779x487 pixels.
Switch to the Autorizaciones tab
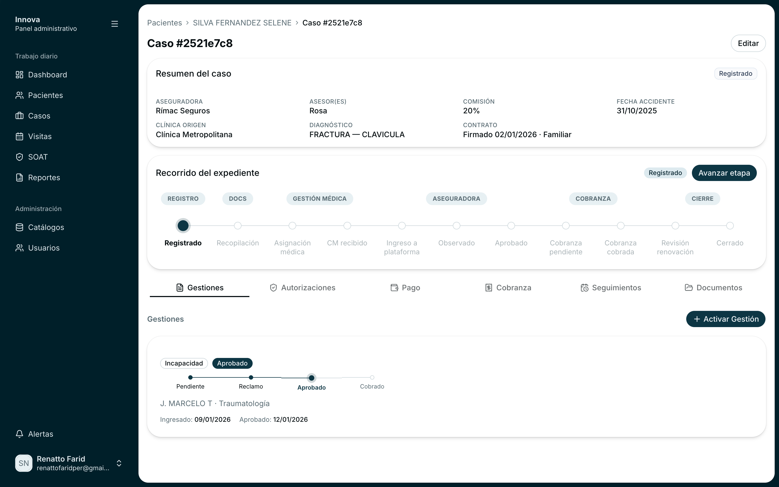(x=303, y=288)
